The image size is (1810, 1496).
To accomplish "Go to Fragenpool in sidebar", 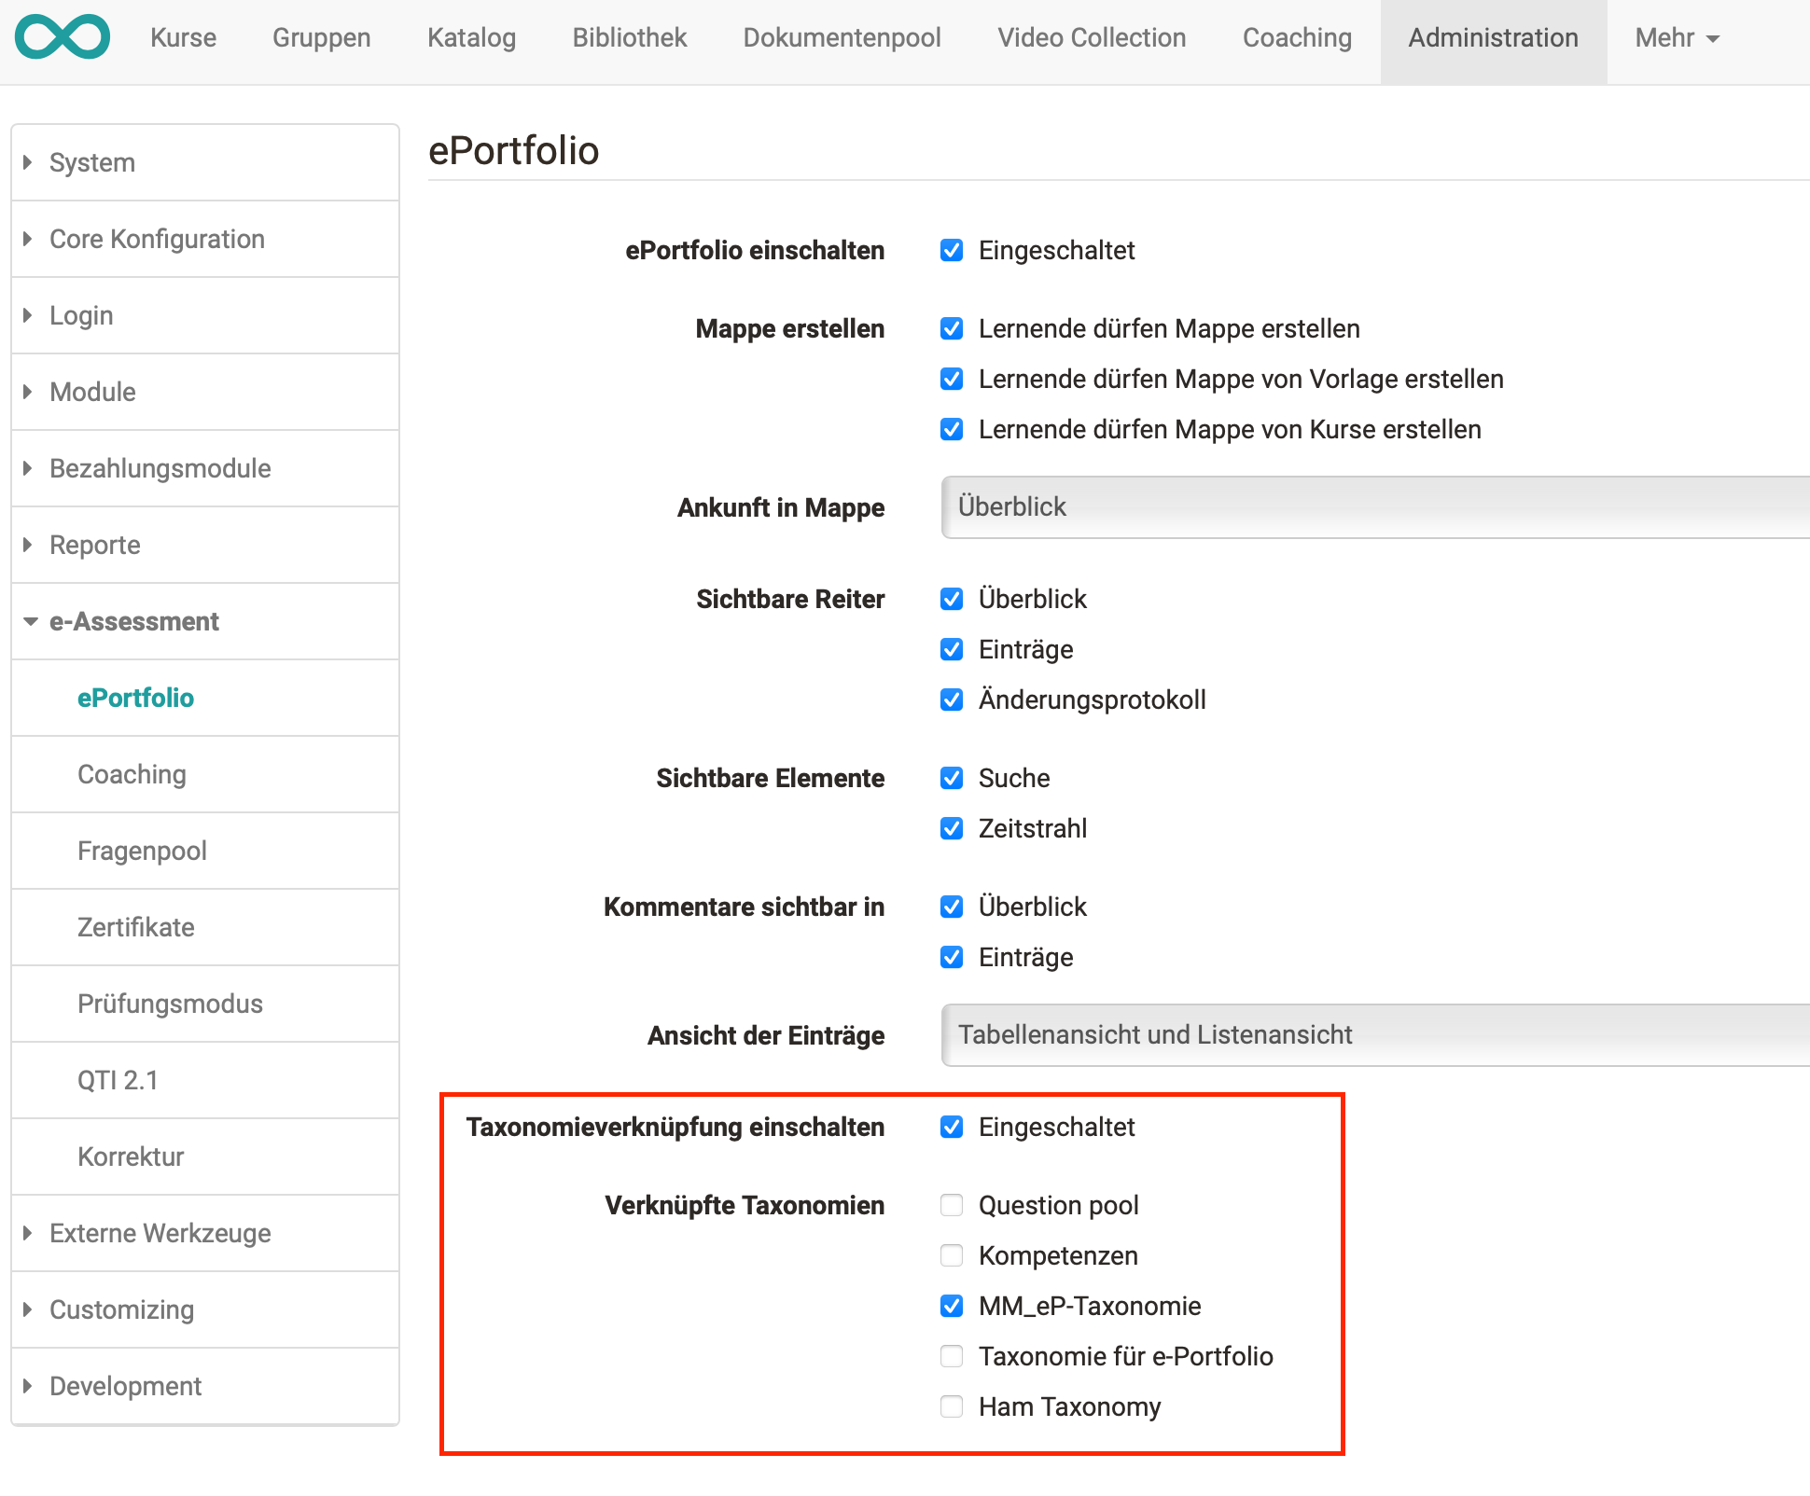I will click(142, 851).
